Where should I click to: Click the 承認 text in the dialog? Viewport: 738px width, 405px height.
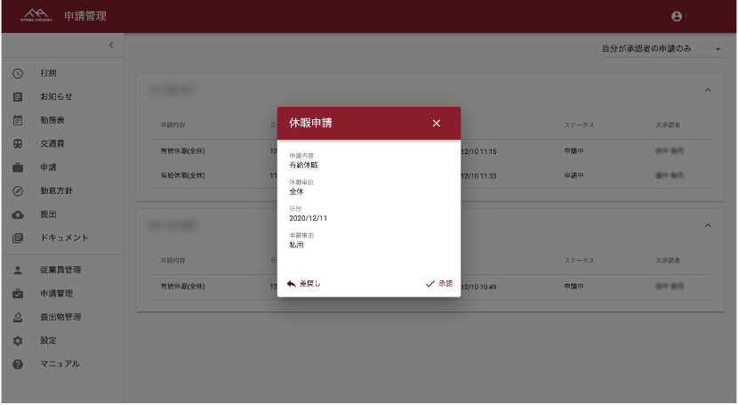tap(445, 284)
